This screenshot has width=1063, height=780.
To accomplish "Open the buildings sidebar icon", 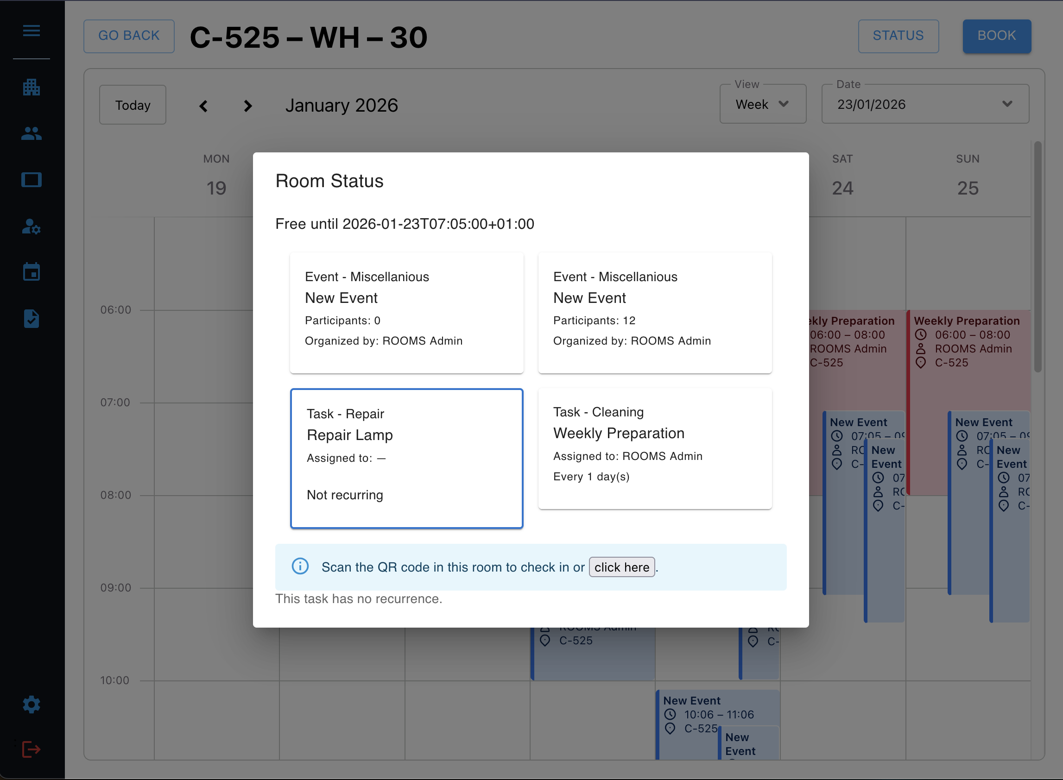I will pyautogui.click(x=31, y=88).
